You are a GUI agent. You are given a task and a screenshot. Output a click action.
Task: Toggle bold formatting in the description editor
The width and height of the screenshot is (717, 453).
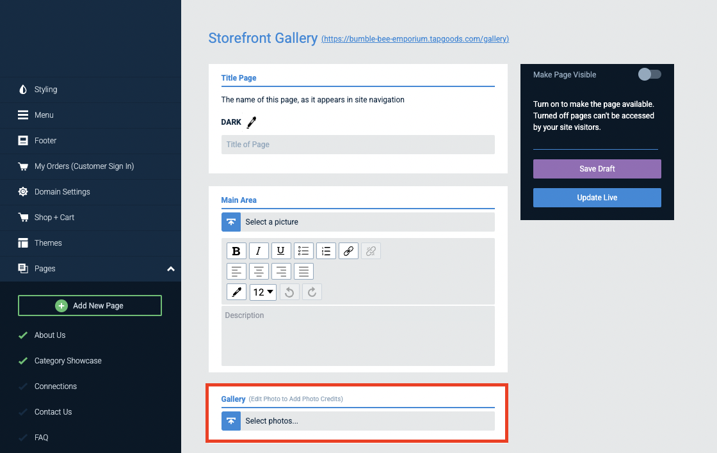tap(236, 250)
